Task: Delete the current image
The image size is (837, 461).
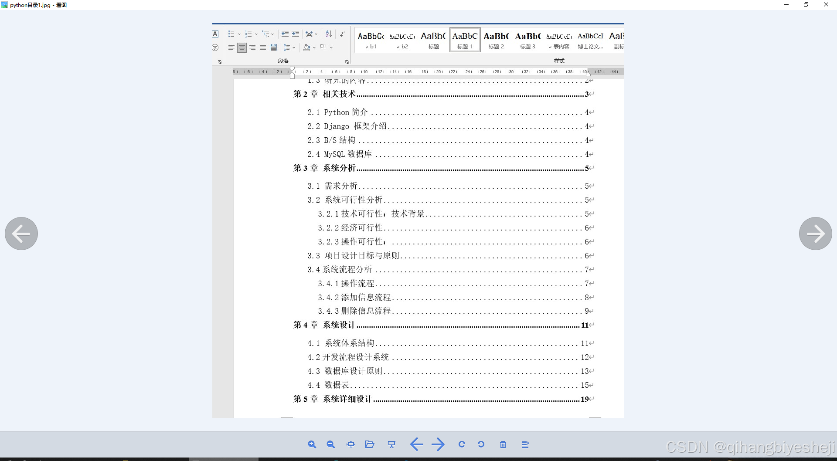Action: [503, 444]
